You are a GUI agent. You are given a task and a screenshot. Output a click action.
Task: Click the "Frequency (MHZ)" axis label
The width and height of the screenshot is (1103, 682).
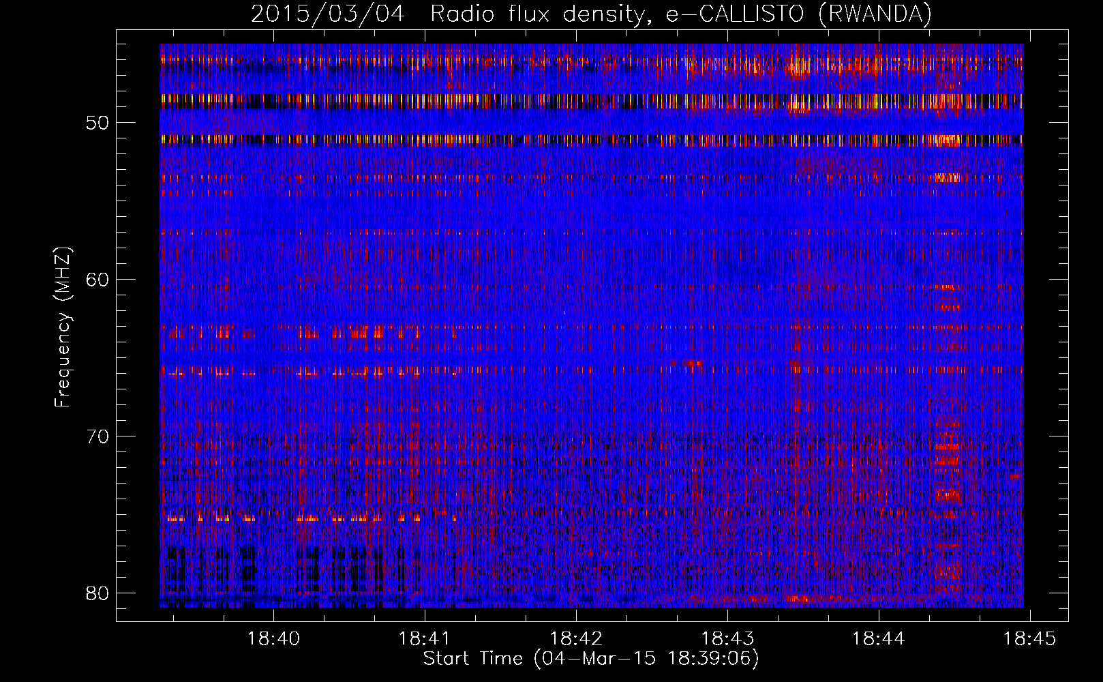tap(63, 327)
